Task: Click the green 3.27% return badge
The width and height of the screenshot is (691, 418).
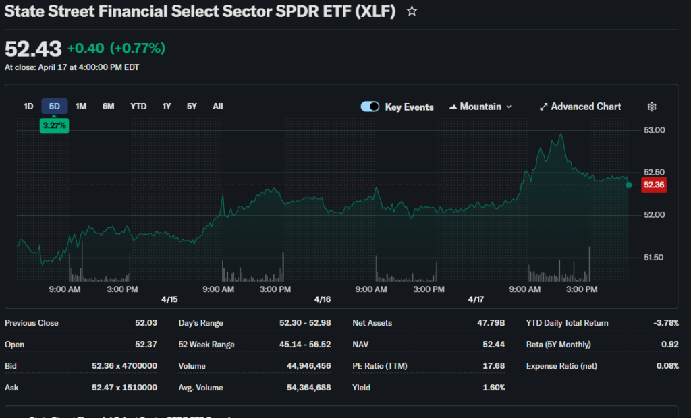Action: [x=54, y=125]
